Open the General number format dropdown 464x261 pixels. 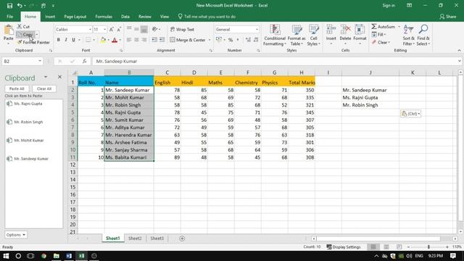click(257, 30)
